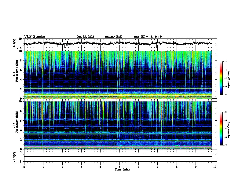The image size is (242, 187).
Task: Click the ch.1 "Frequency (kHz)" axis label
Action: [x=17, y=71]
